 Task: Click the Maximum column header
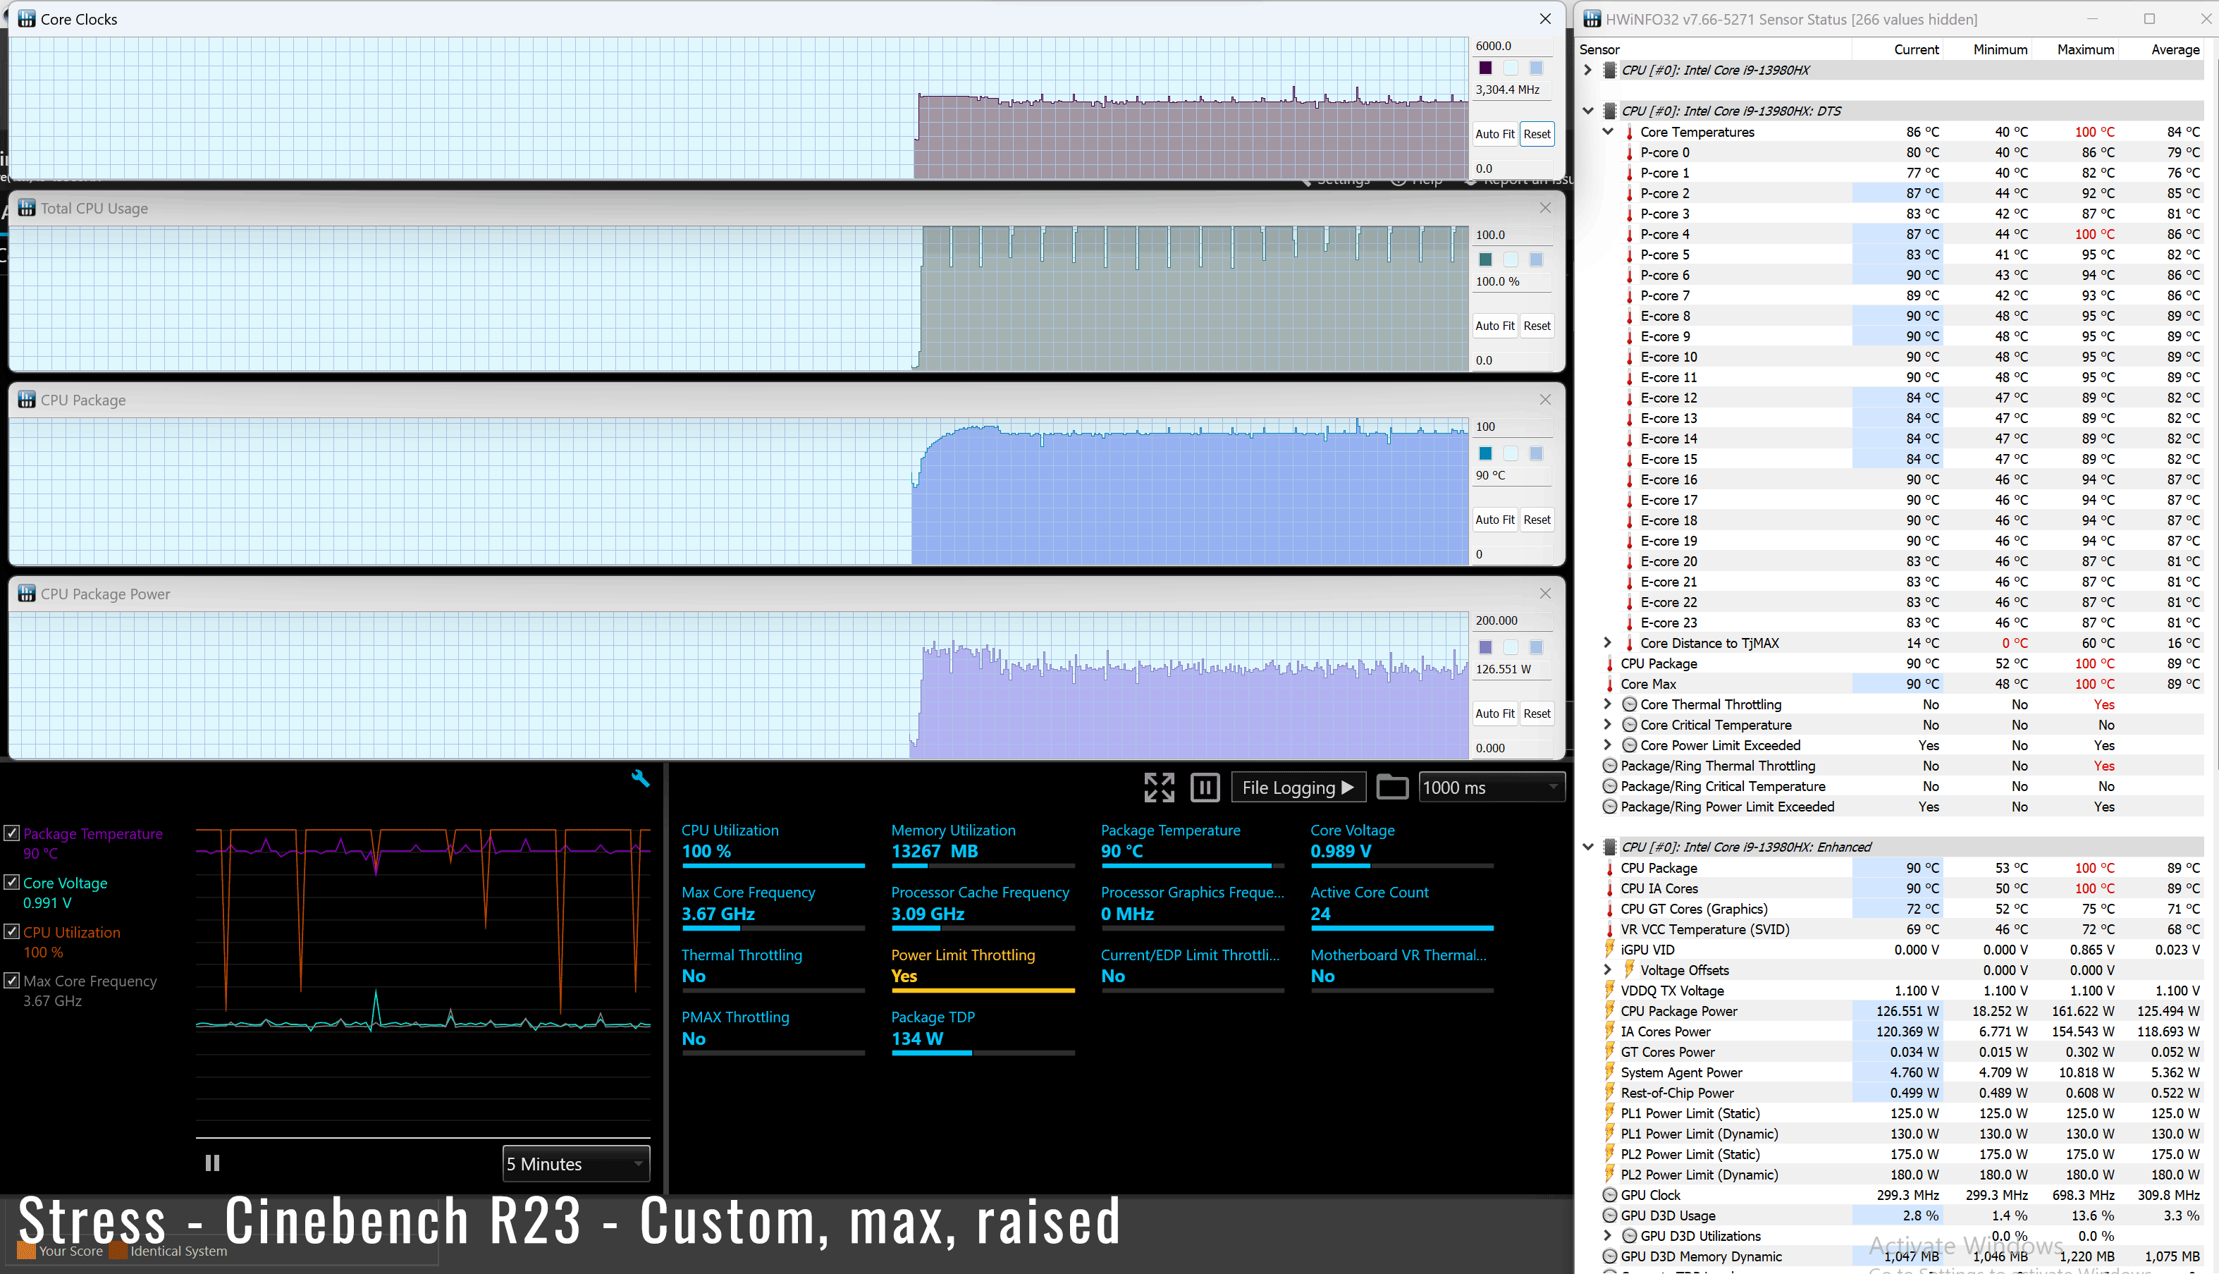2084,49
